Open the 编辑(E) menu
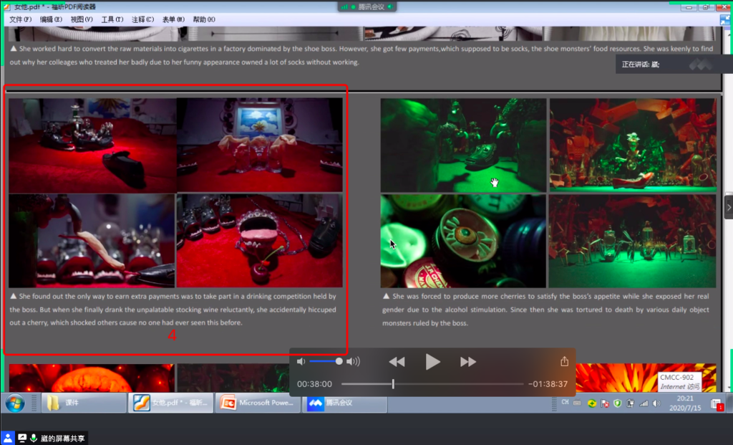This screenshot has width=733, height=445. (x=51, y=19)
